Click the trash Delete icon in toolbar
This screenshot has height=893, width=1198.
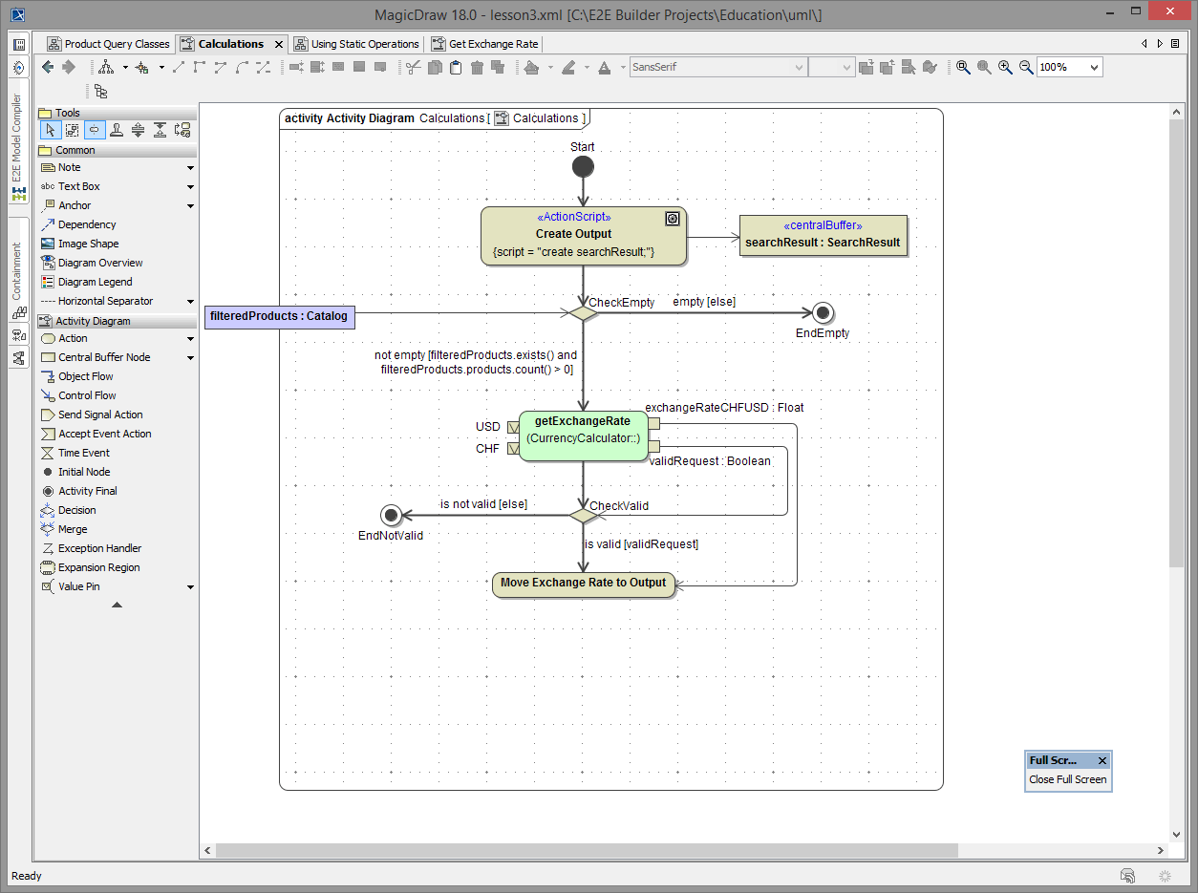tap(477, 67)
